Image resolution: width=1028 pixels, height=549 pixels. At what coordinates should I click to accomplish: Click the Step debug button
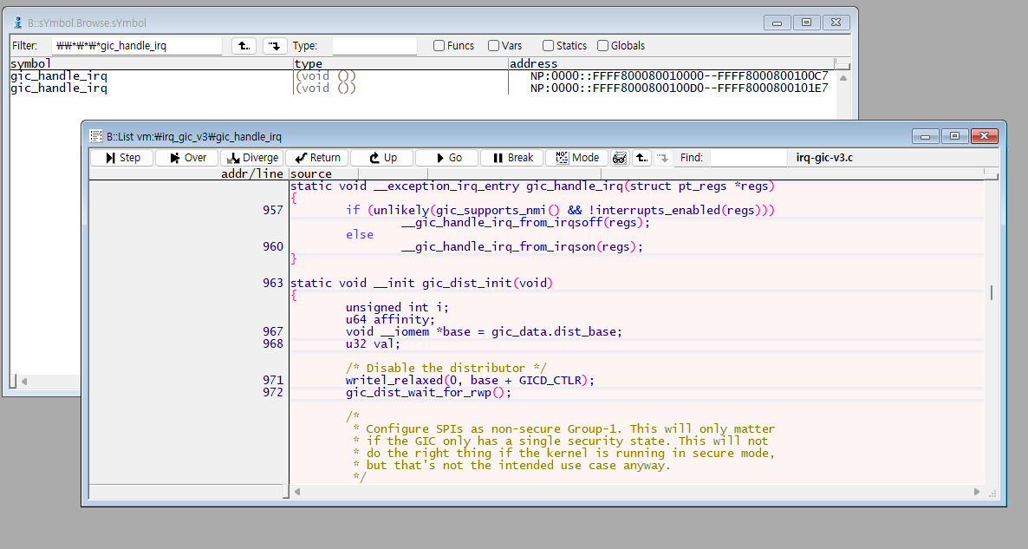(121, 158)
